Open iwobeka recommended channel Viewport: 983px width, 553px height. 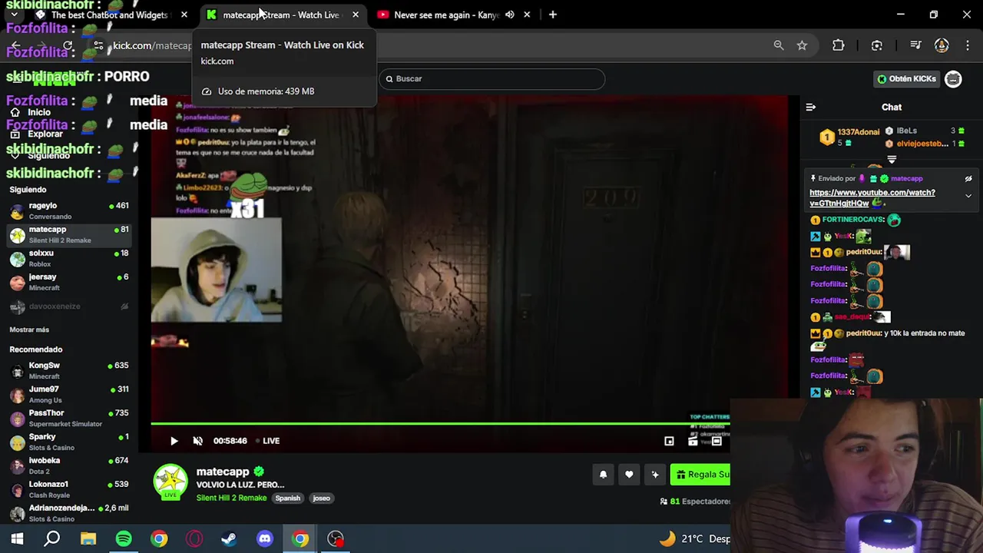[x=69, y=466]
